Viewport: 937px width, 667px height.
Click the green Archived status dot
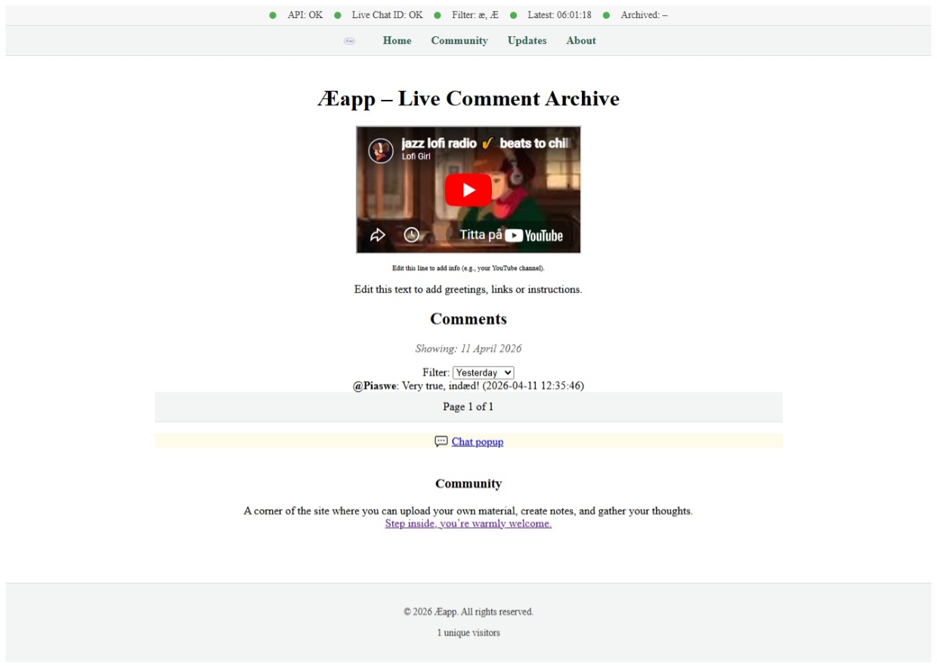606,15
